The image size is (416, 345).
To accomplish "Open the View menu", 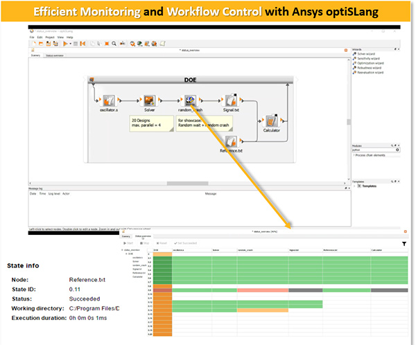I will coord(60,37).
